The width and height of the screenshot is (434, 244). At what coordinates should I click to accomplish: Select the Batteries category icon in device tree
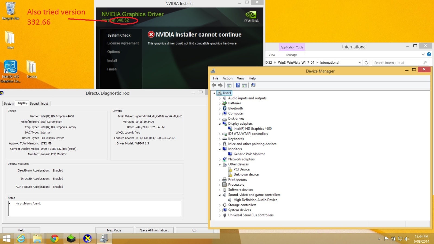click(x=225, y=103)
